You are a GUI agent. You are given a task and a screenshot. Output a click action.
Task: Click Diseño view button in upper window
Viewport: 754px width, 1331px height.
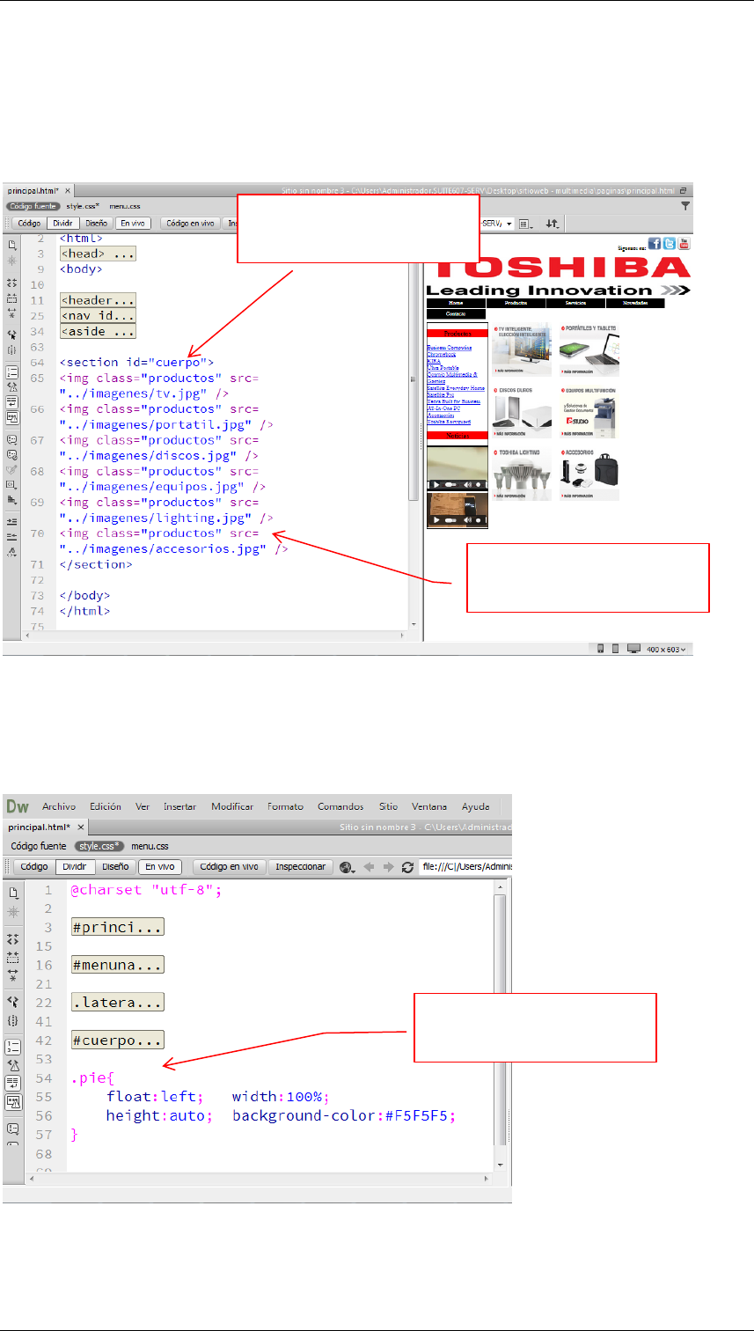point(97,224)
